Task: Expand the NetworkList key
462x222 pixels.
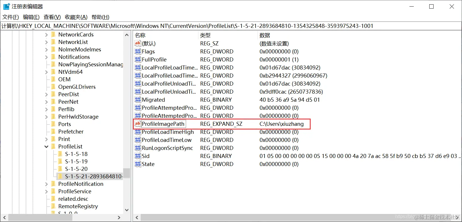Action: (47, 42)
